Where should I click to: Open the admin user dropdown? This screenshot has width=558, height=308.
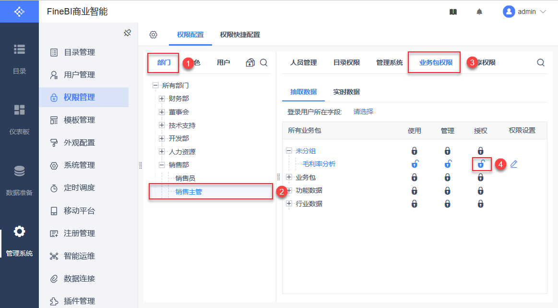tap(524, 12)
